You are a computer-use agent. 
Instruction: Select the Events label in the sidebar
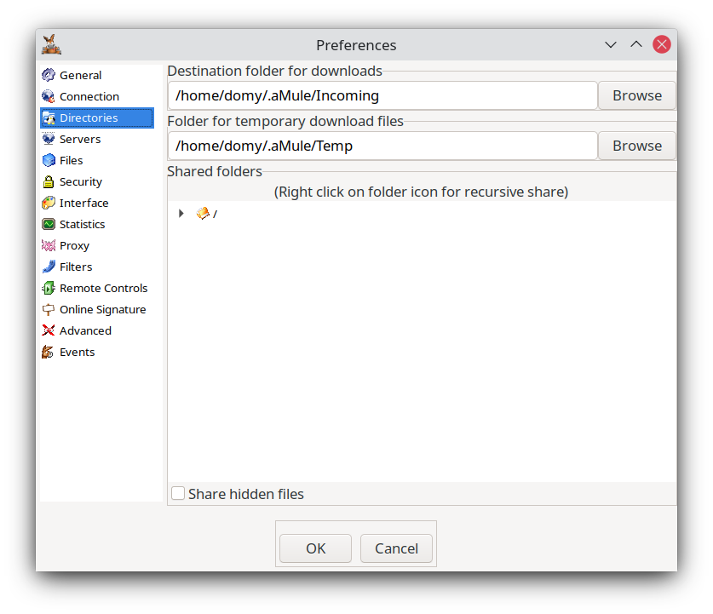point(78,353)
